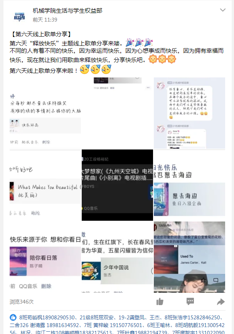View the chat screenshot with handwriting text
This screenshot has height=334, width=234.
click(189, 113)
